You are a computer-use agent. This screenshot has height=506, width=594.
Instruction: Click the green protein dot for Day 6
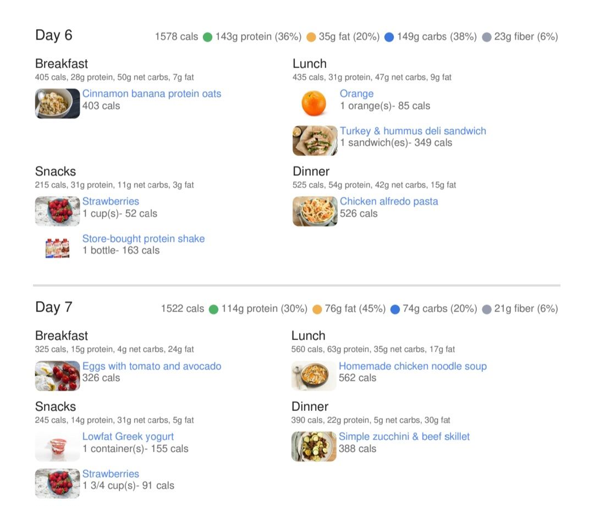[207, 37]
